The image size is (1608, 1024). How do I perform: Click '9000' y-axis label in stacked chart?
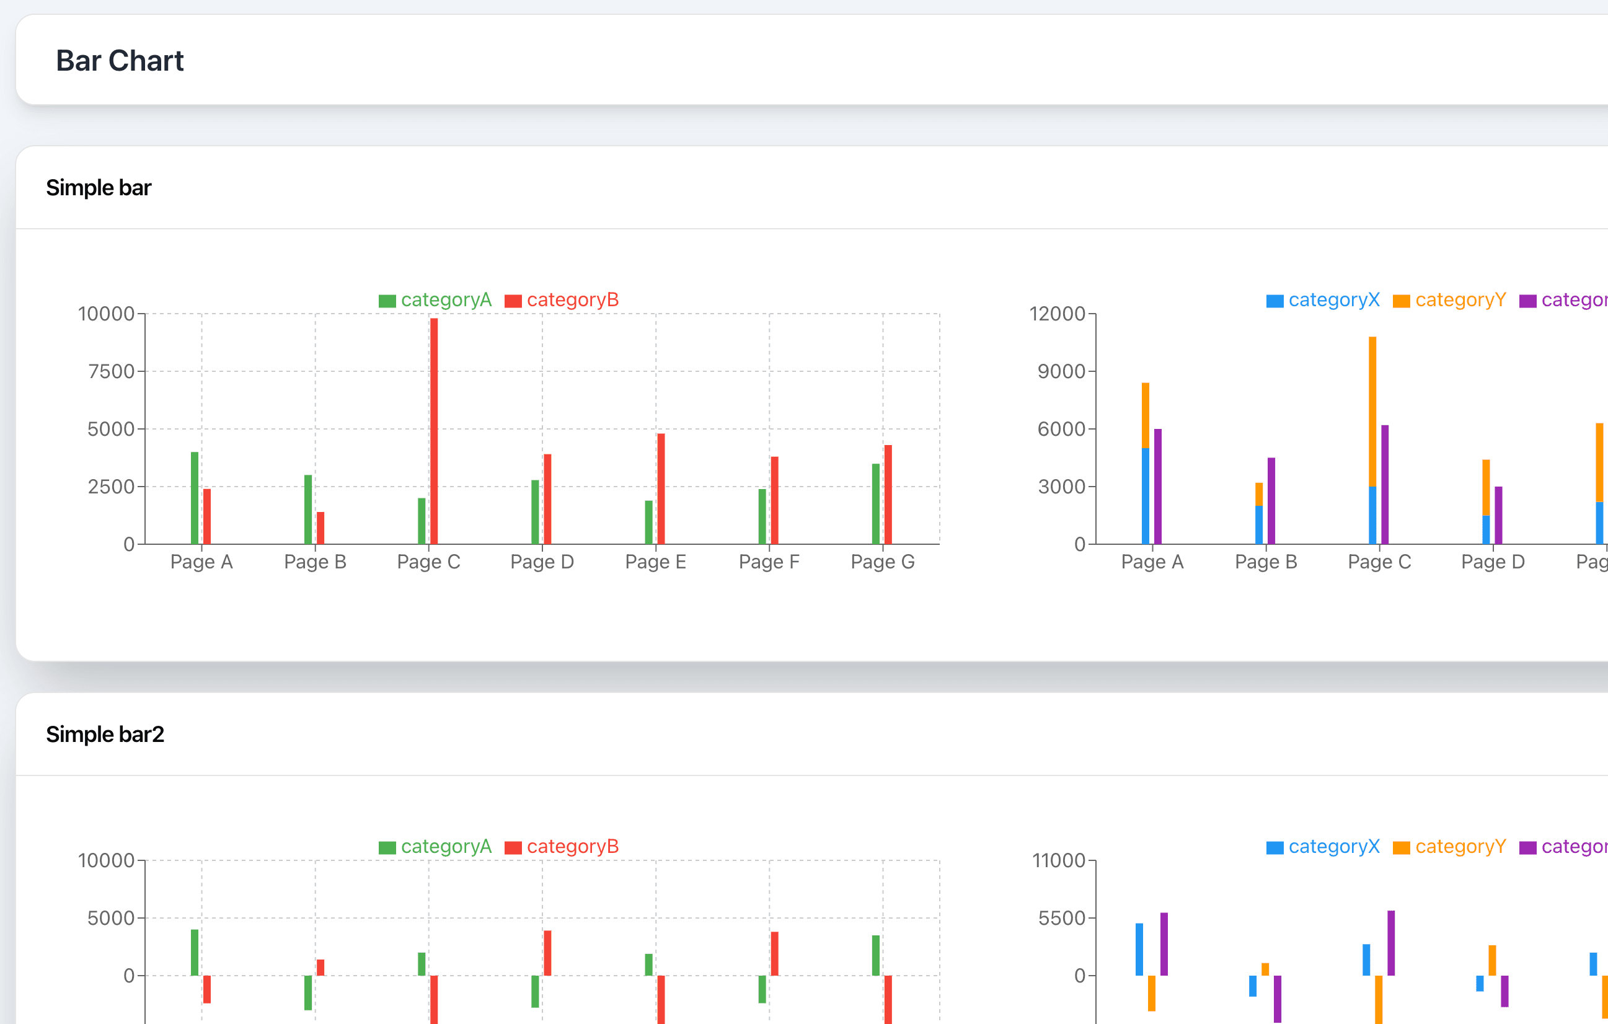pos(1062,371)
